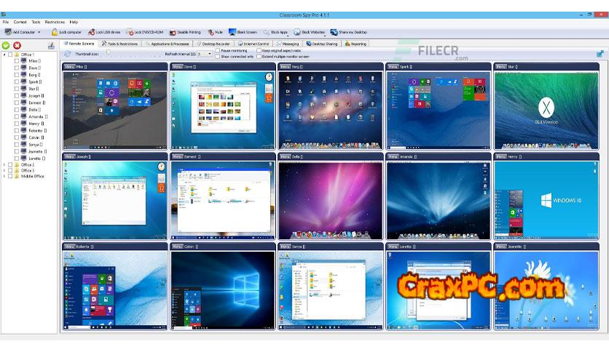Switch to the Applications & Processes tab
The image size is (609, 352).
pyautogui.click(x=168, y=44)
